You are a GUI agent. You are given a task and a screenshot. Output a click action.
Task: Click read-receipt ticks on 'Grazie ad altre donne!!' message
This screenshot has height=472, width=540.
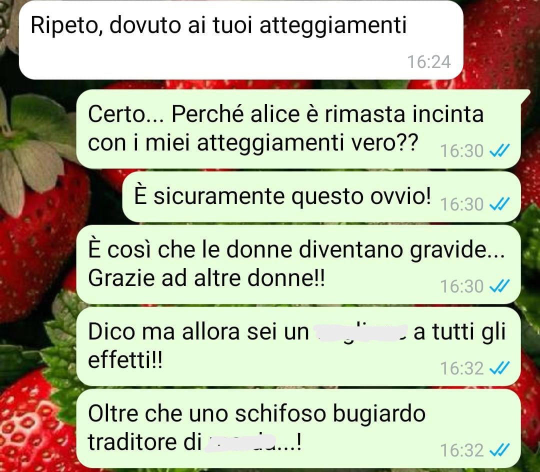coord(499,286)
